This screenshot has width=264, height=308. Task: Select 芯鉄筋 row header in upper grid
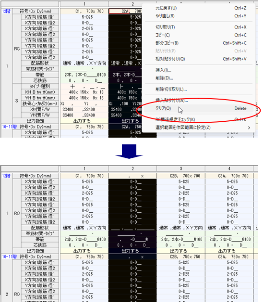40,80
